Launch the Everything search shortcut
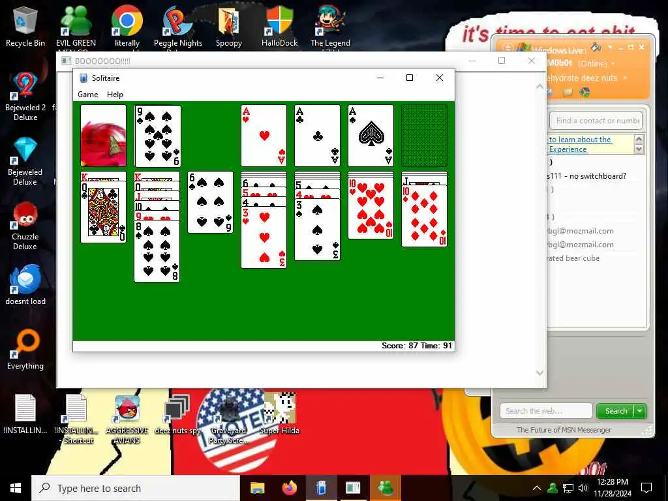This screenshot has height=501, width=668. point(25,350)
